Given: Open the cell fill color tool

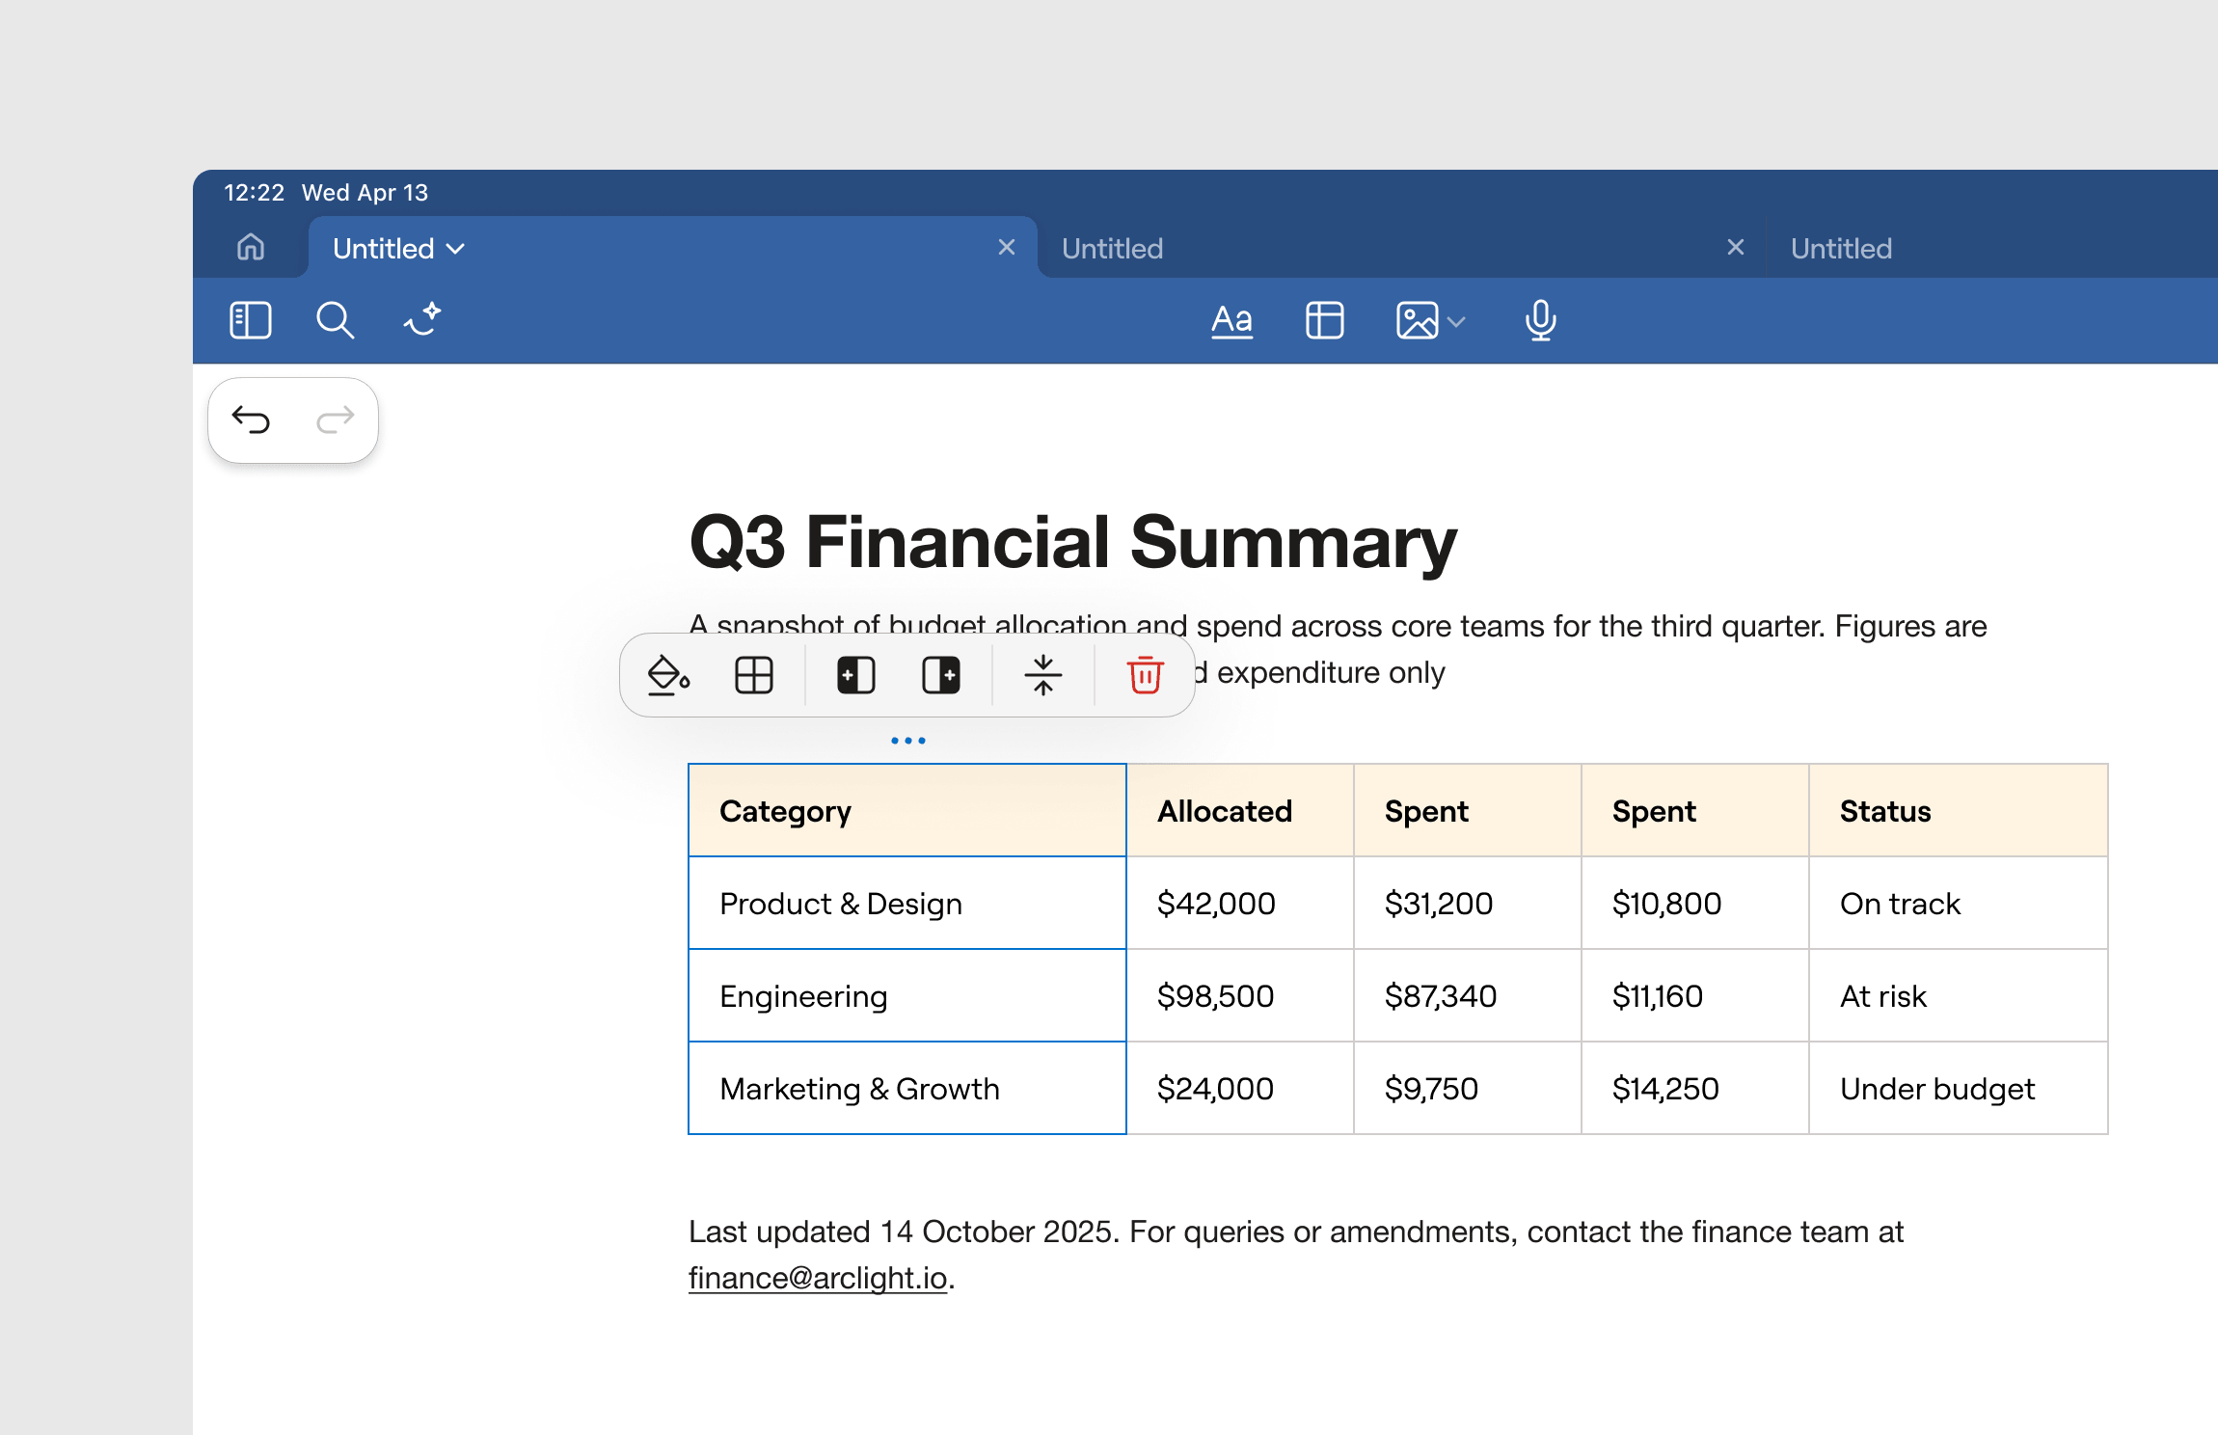Looking at the screenshot, I should click(668, 675).
